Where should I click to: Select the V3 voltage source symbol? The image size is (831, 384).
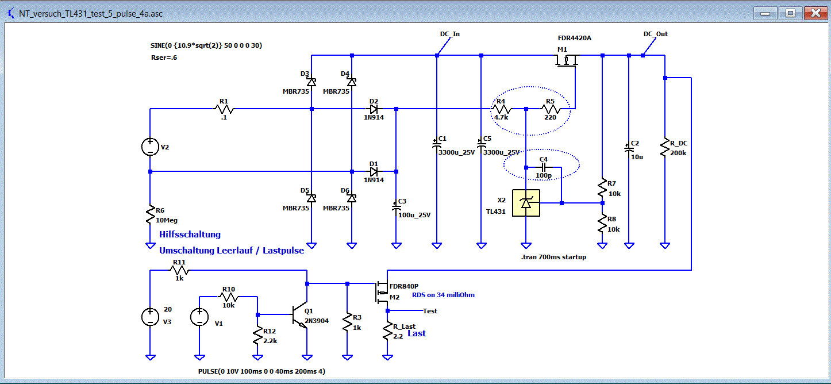click(x=150, y=317)
